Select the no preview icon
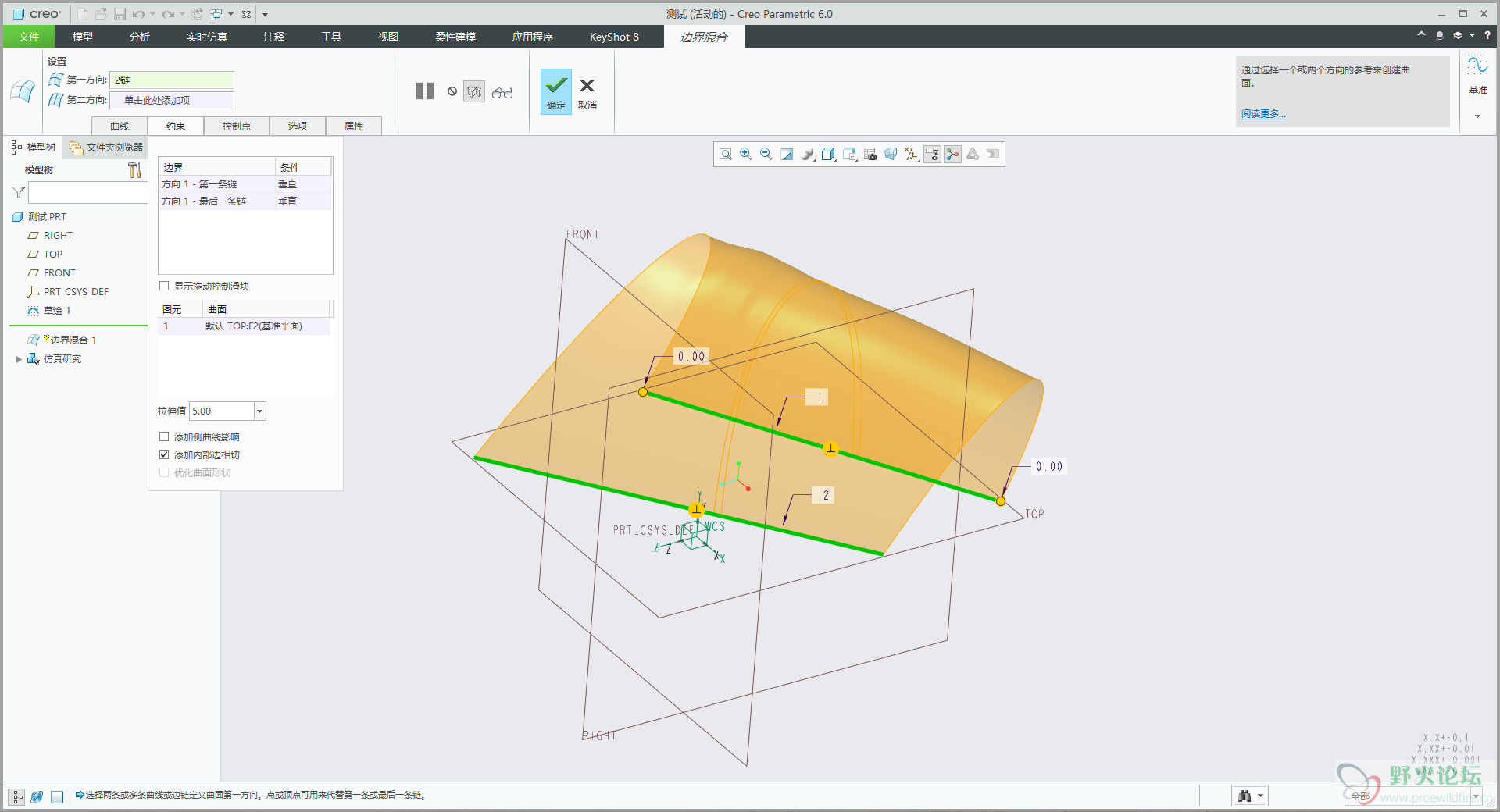The image size is (1500, 812). click(x=452, y=91)
